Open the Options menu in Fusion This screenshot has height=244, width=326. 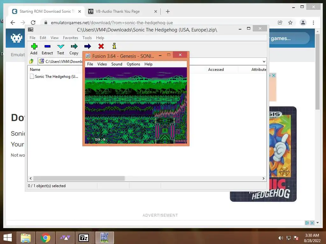coord(133,64)
